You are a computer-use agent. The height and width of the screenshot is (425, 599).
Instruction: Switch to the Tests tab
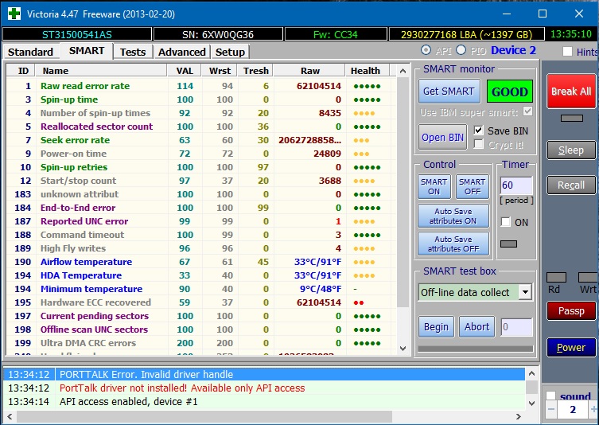point(133,52)
